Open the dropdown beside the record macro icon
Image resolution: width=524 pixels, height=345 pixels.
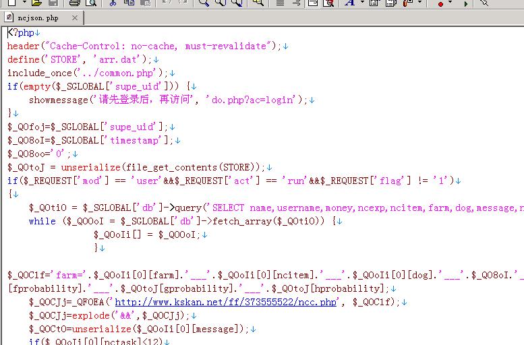click(x=450, y=2)
